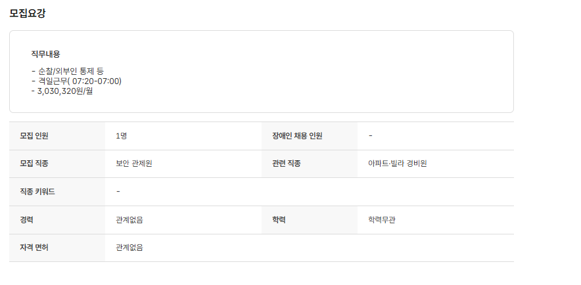Select the 보안 관제원 job type value

134,164
